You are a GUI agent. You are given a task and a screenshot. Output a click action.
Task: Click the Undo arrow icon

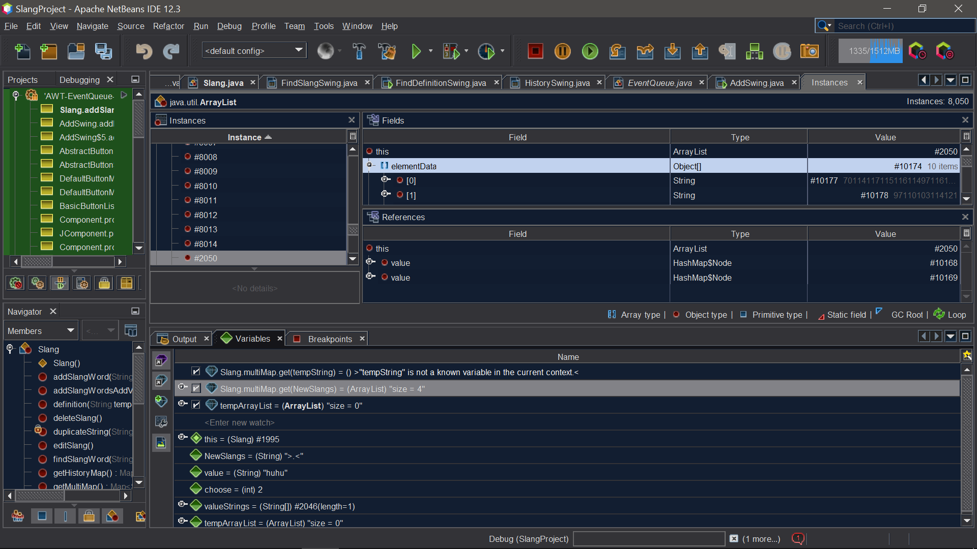pyautogui.click(x=144, y=51)
